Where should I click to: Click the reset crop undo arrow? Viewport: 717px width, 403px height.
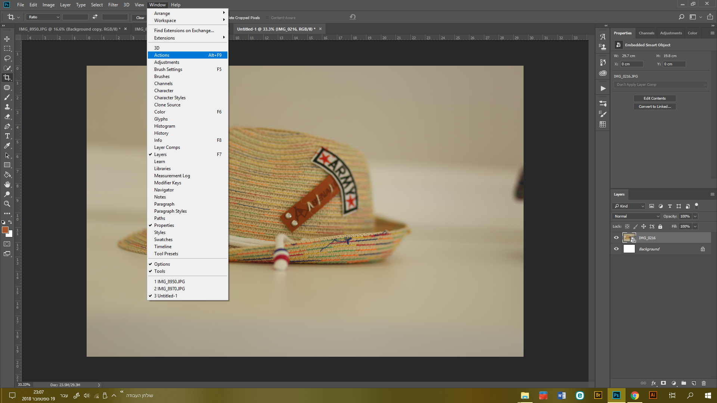[x=353, y=17]
